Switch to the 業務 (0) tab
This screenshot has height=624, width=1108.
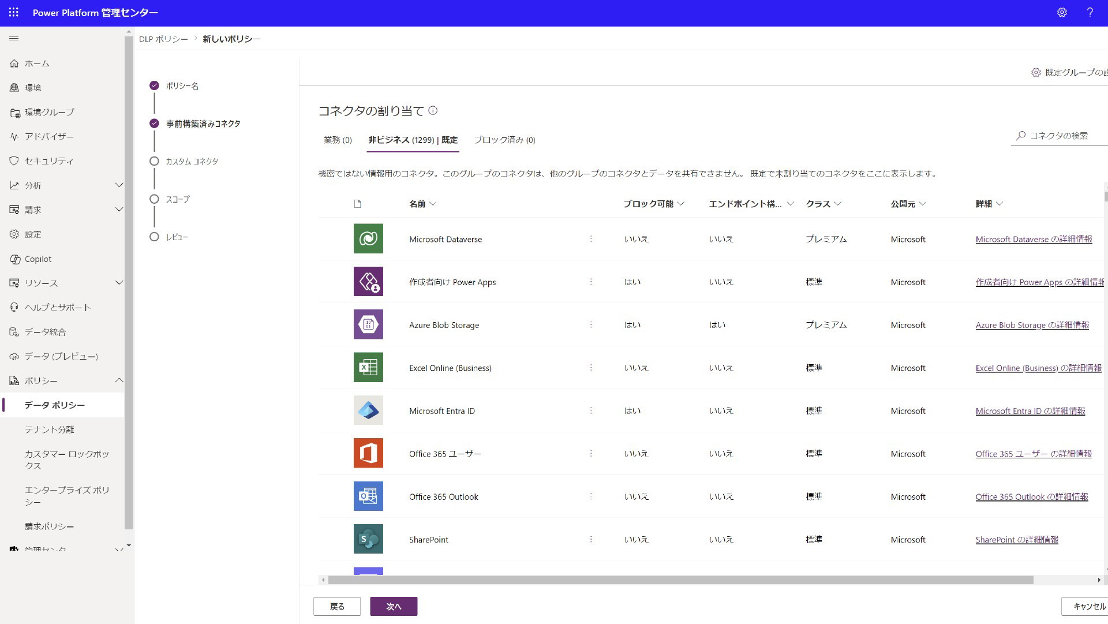tap(338, 140)
